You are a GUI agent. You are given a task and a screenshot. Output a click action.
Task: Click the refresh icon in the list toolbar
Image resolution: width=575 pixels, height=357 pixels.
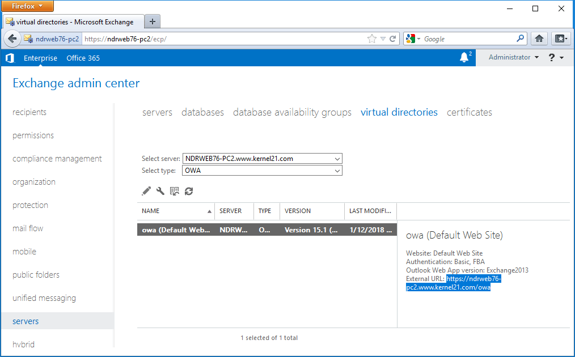pyautogui.click(x=189, y=191)
